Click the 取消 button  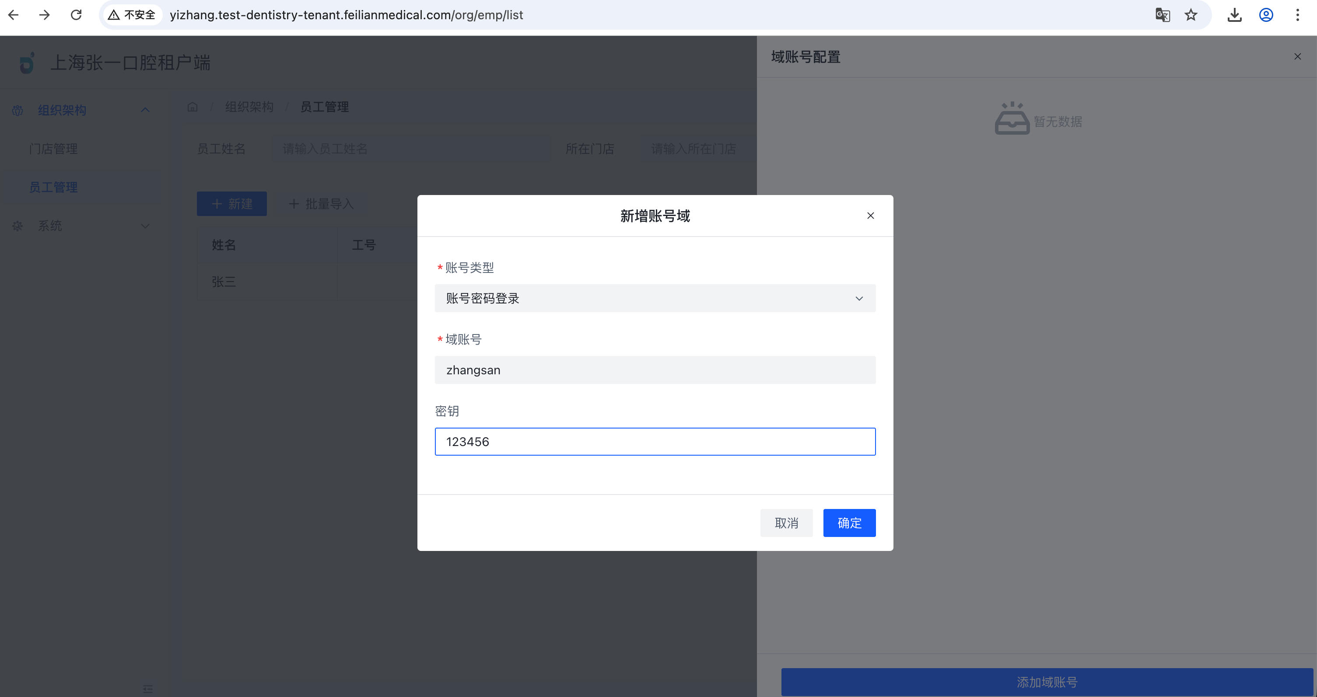pos(786,523)
